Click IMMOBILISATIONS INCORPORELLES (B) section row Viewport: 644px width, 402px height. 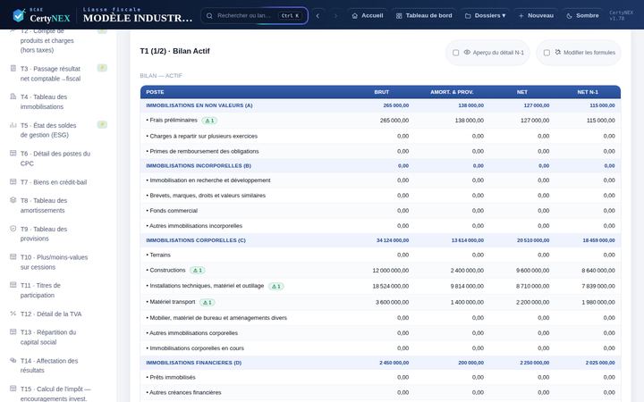pyautogui.click(x=380, y=166)
